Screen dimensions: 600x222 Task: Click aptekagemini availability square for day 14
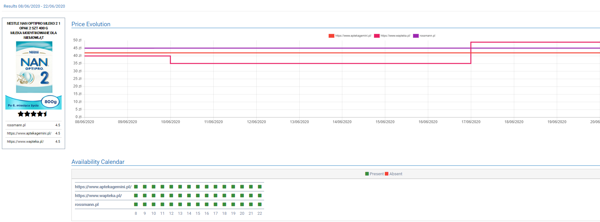(x=189, y=187)
